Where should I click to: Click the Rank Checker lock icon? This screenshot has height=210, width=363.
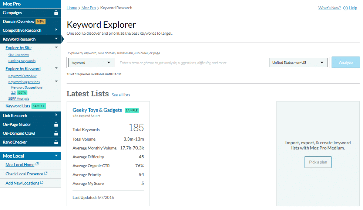[56, 142]
